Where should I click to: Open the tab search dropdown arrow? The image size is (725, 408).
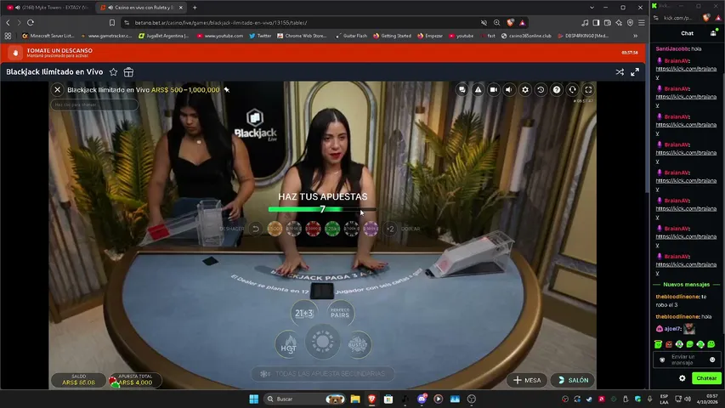click(x=592, y=8)
